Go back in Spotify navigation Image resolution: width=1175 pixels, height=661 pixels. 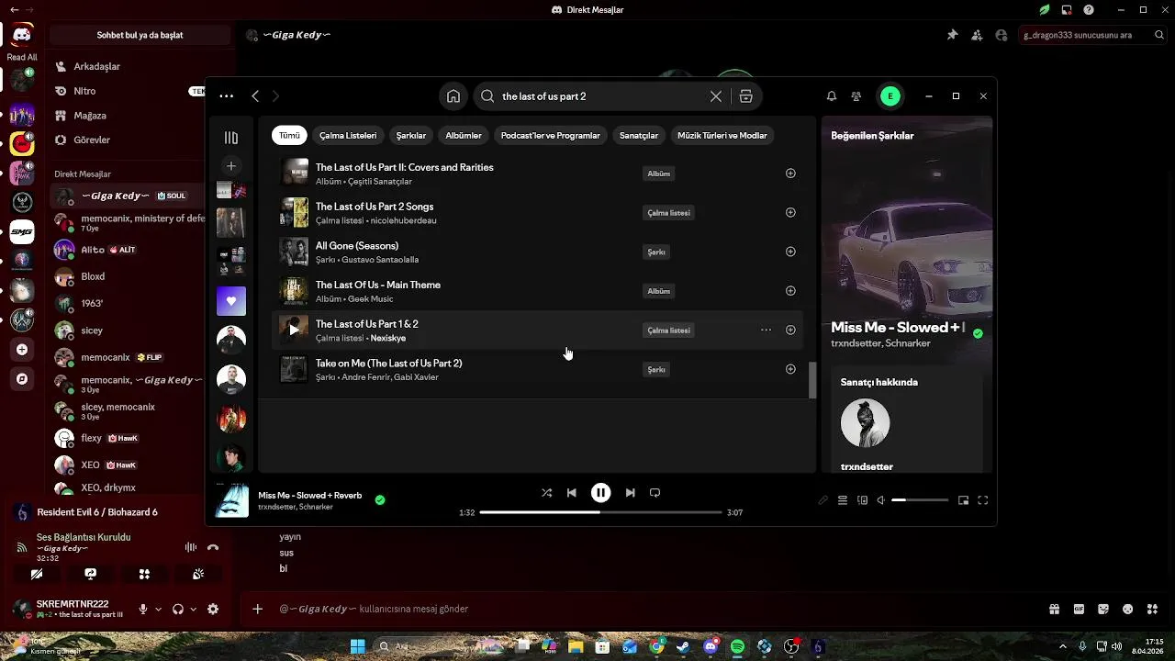point(255,96)
